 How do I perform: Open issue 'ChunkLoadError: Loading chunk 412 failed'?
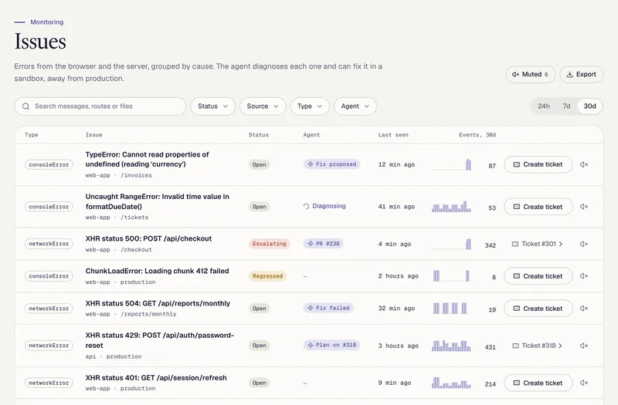[158, 271]
